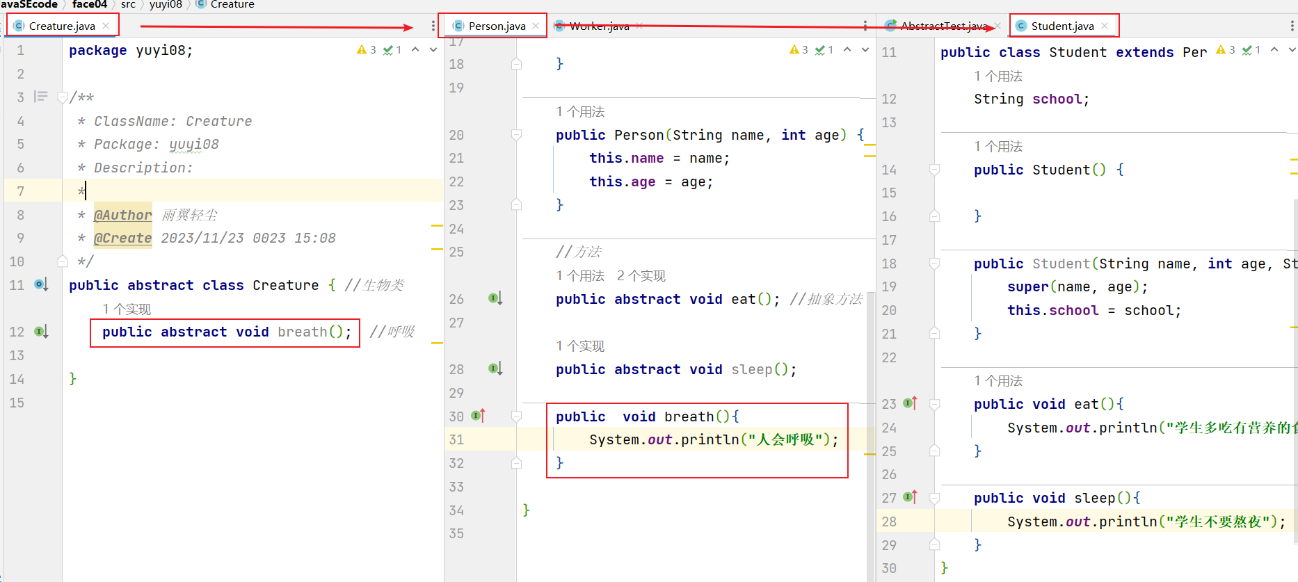Fold the method ending at Student line 16

coord(934,216)
